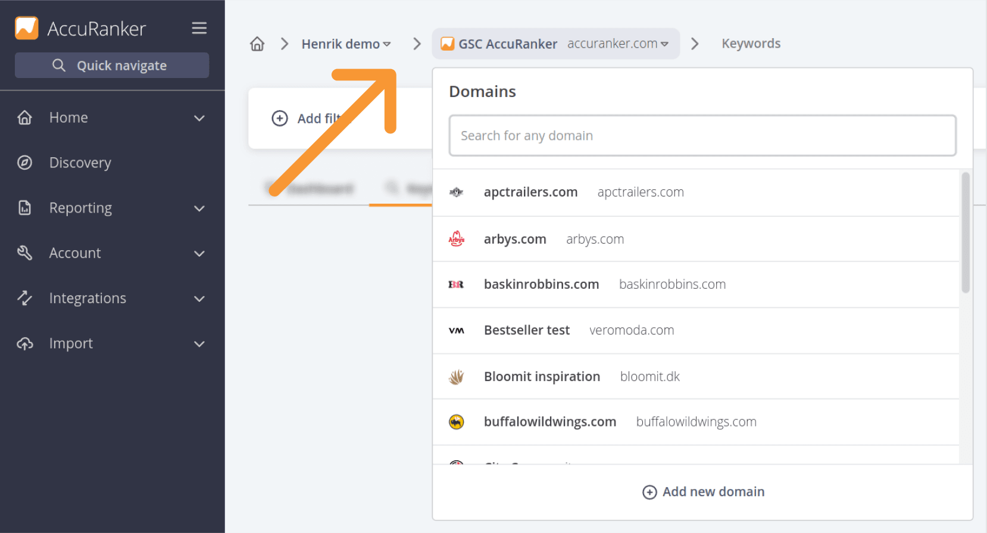Select the Bloomit inspiration domain row
This screenshot has width=987, height=533.
point(696,376)
